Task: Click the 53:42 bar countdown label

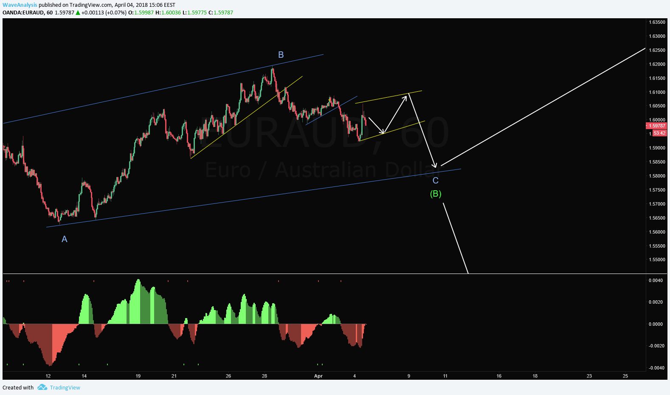Action: (x=659, y=133)
